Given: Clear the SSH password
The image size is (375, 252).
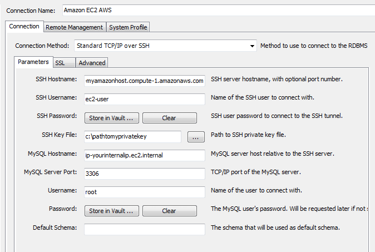Looking at the screenshot, I should point(169,118).
